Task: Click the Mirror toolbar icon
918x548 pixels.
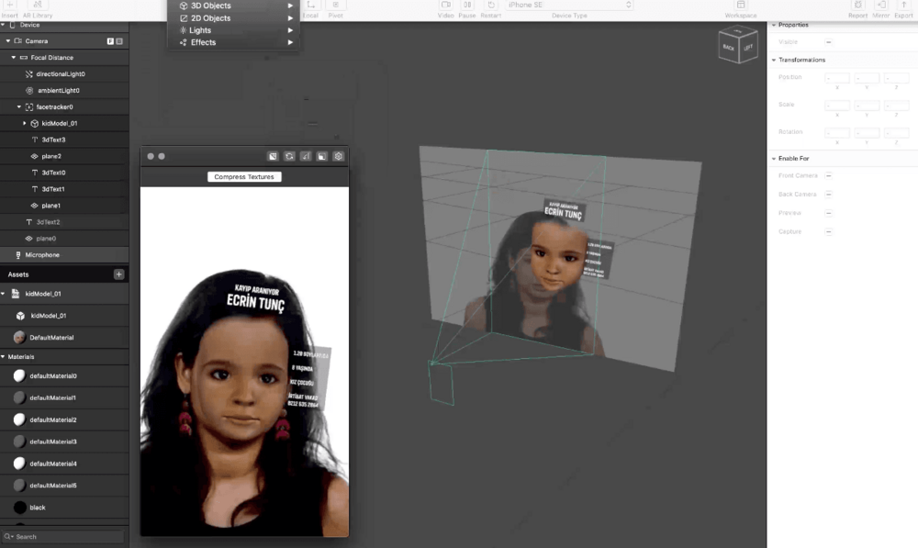Action: click(881, 6)
